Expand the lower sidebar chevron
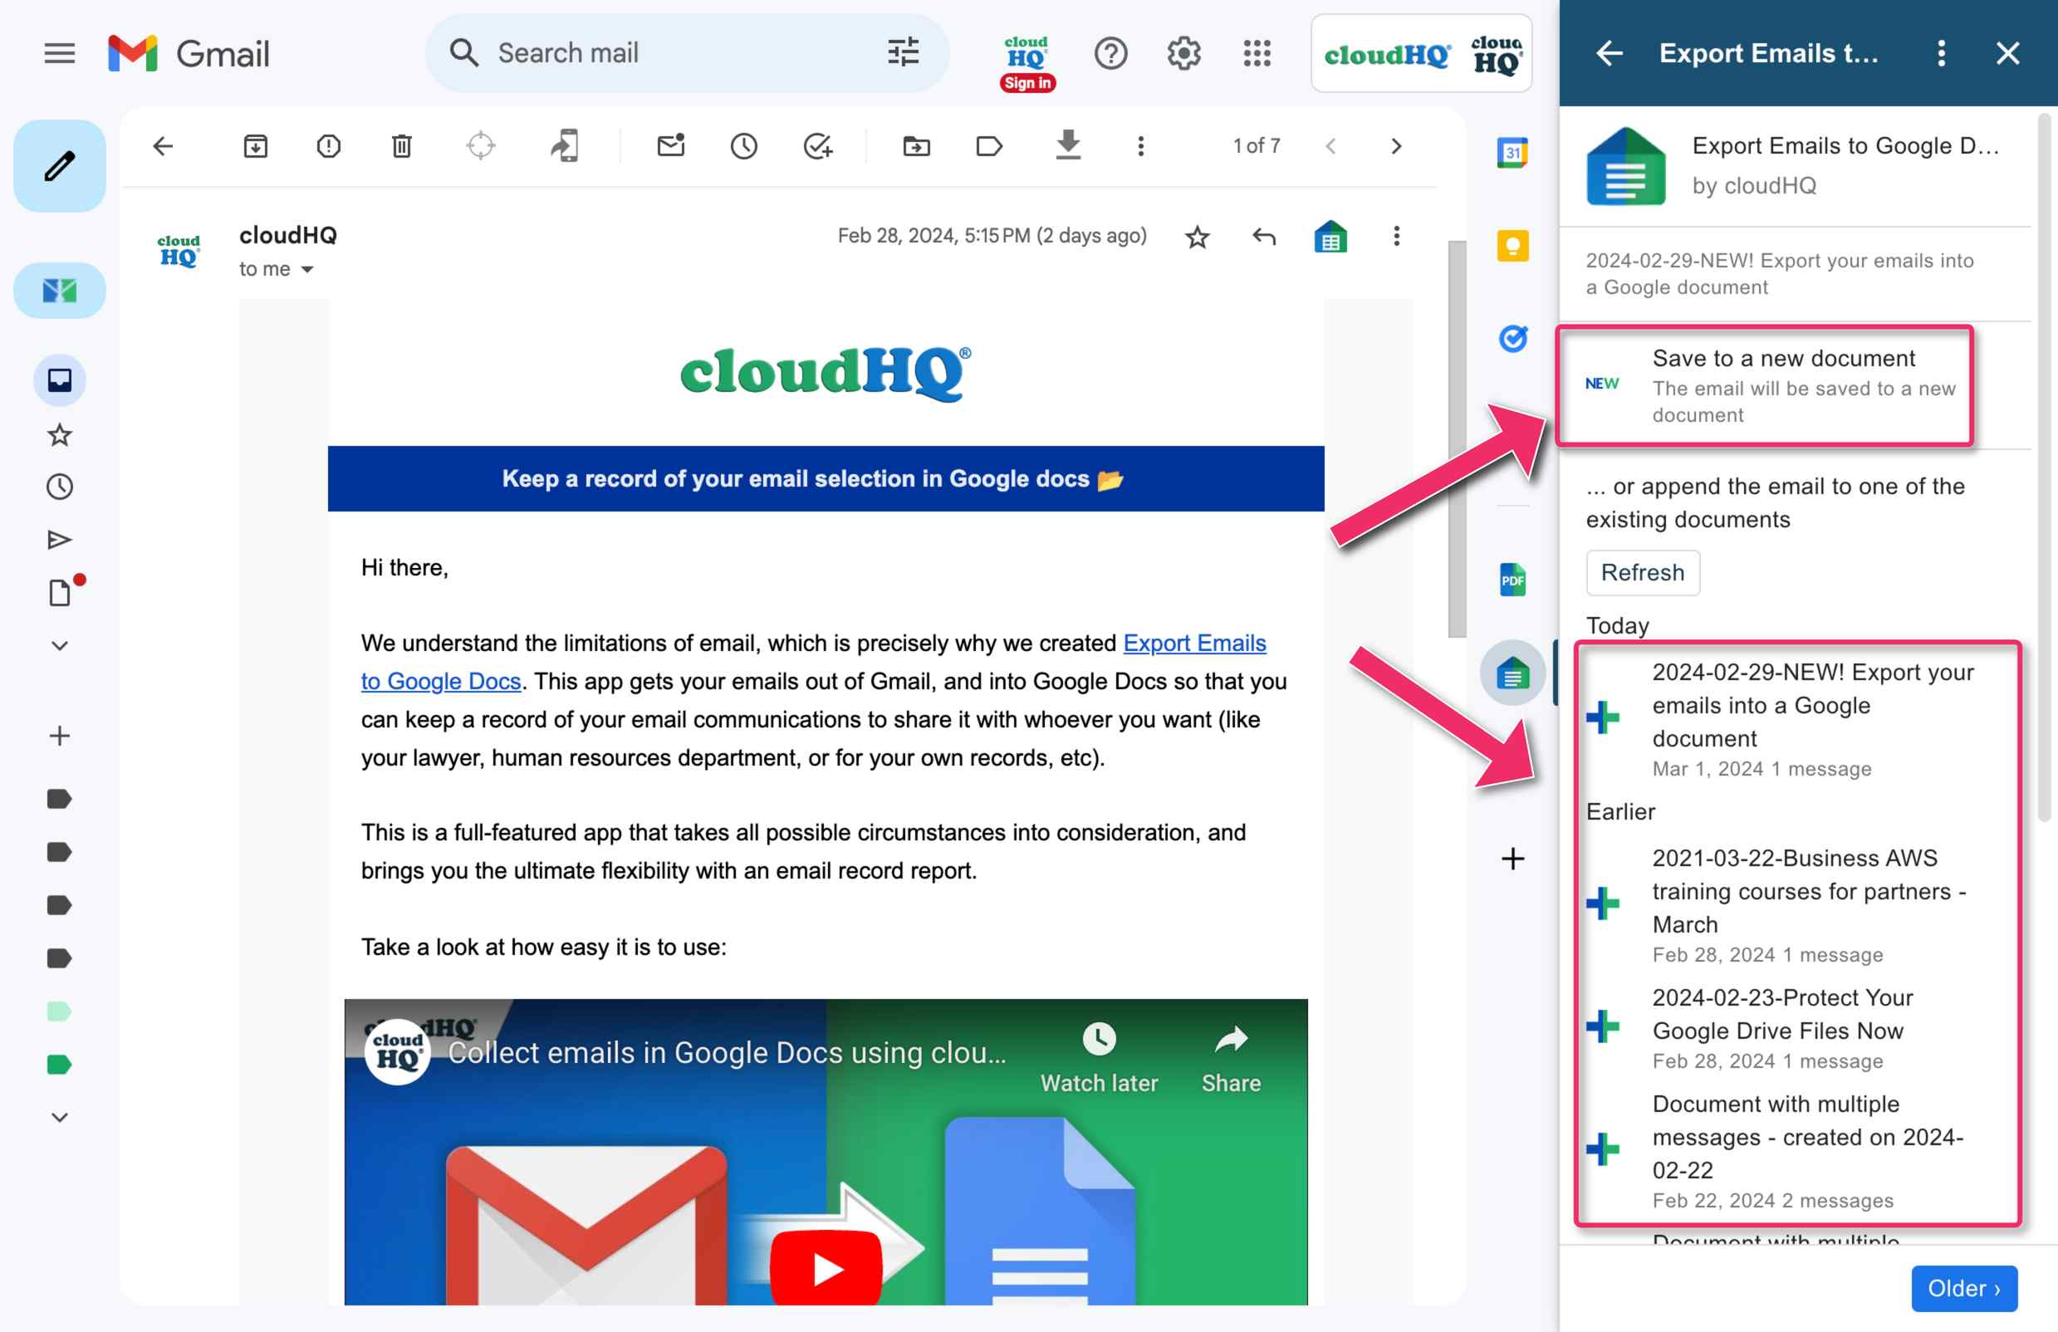This screenshot has height=1332, width=2058. pos(59,1117)
